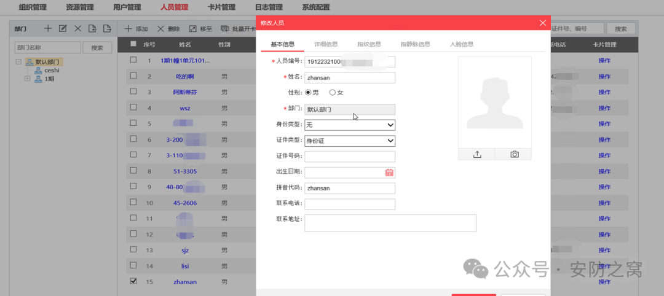Click the 添加 add person toolbar button
This screenshot has width=664, height=296.
136,29
